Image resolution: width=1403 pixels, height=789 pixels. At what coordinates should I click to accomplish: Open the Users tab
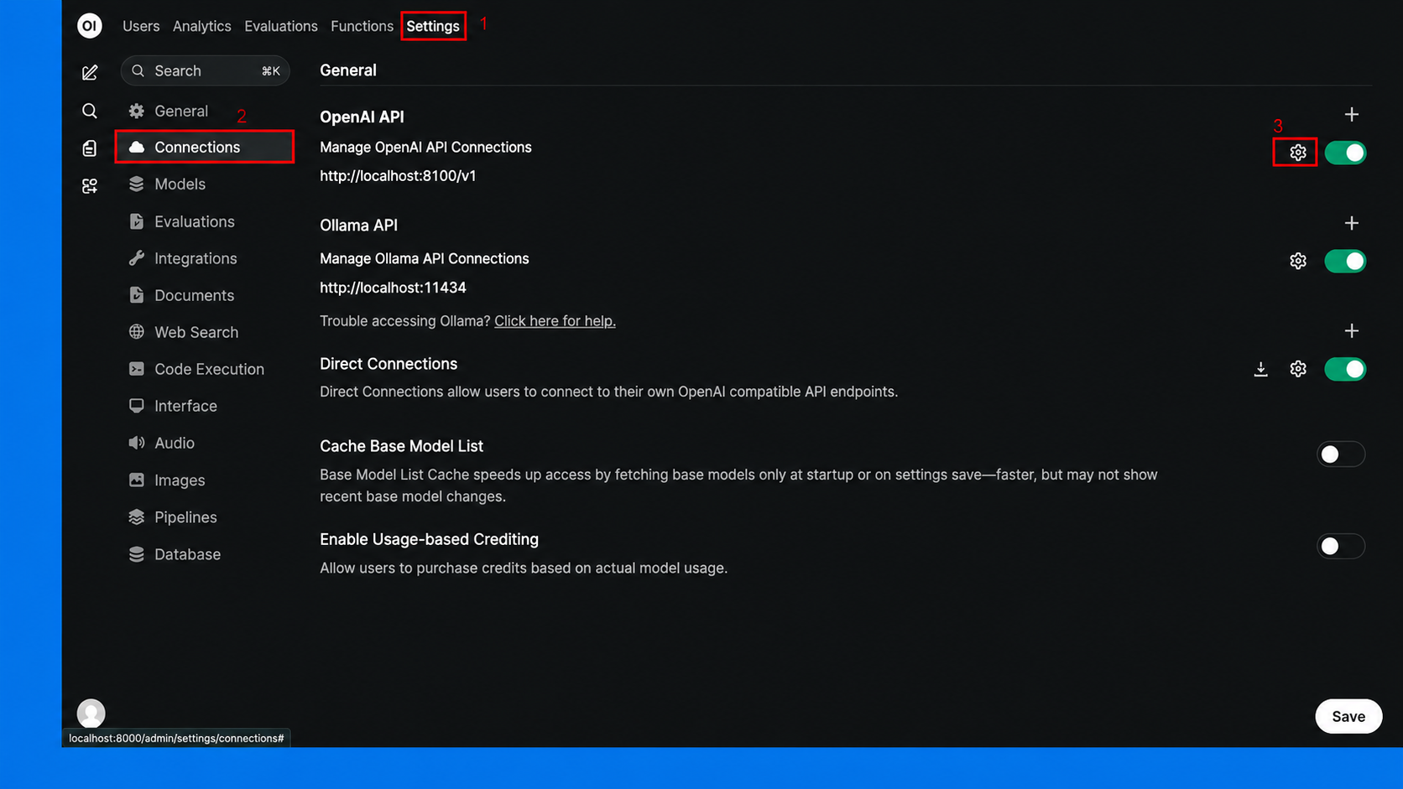click(x=141, y=26)
